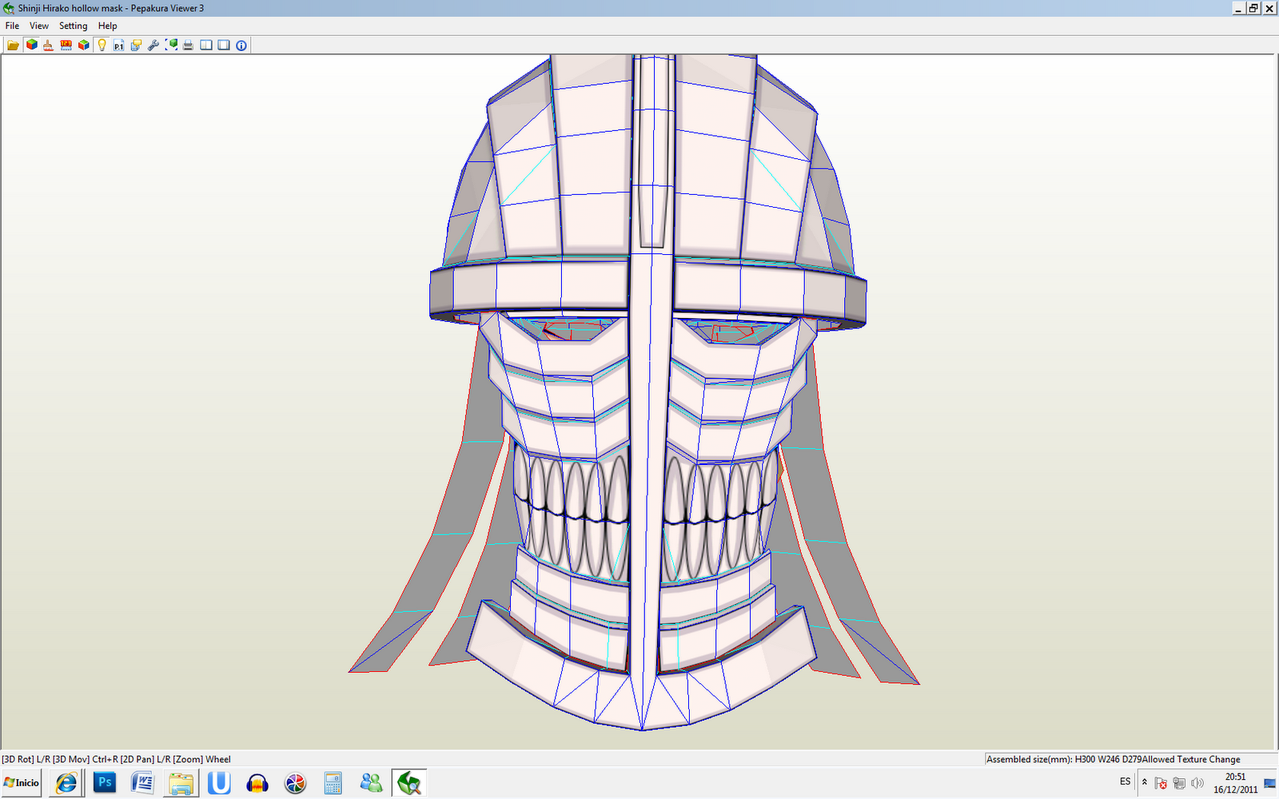Print the pattern using the printer icon

[188, 45]
